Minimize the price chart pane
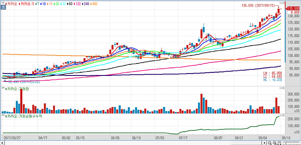Image resolution: width=301 pixels, height=145 pixels. point(281,3)
